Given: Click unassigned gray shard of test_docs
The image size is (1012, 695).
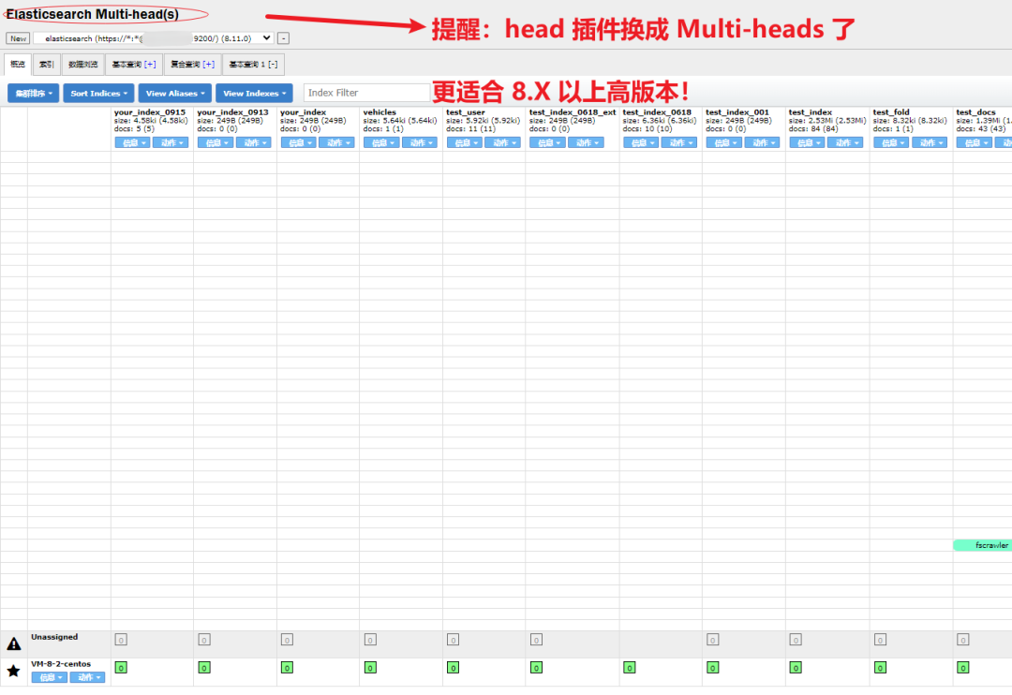Looking at the screenshot, I should [x=963, y=640].
